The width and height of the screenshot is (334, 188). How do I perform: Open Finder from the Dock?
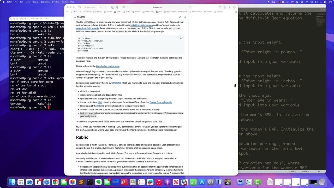click(12, 182)
